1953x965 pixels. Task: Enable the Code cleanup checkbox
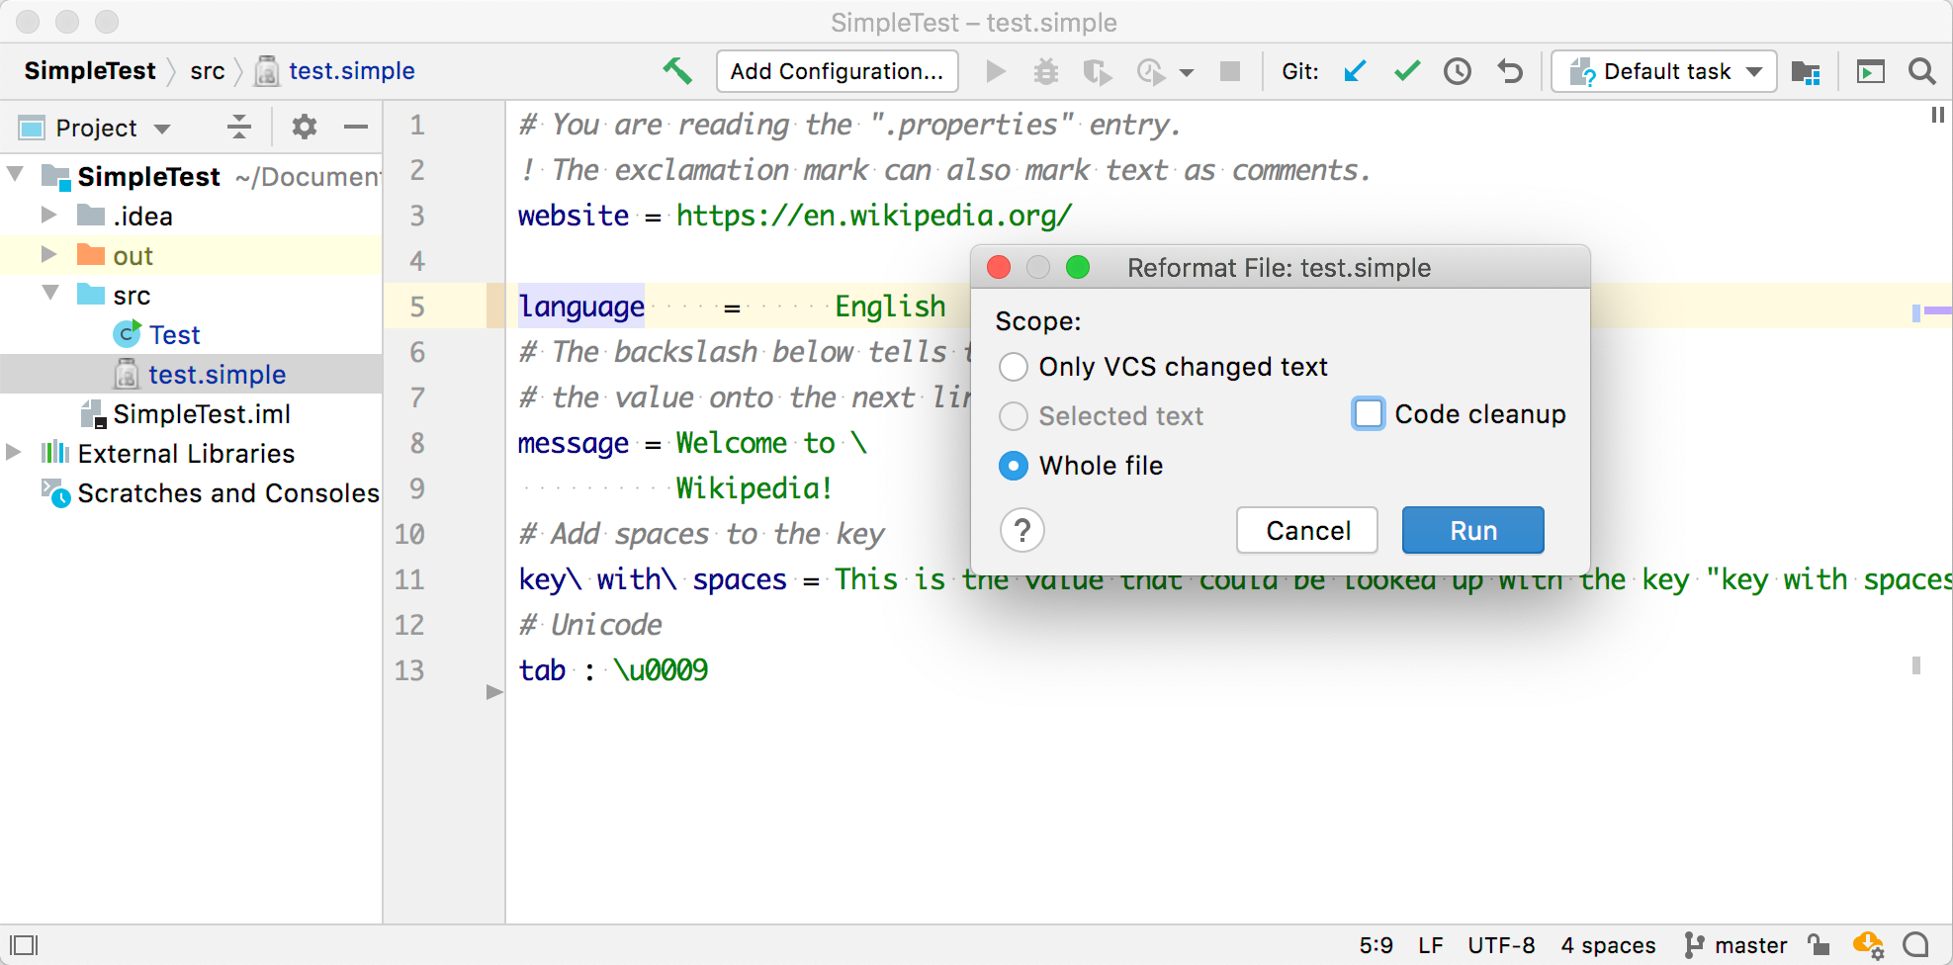(x=1369, y=413)
